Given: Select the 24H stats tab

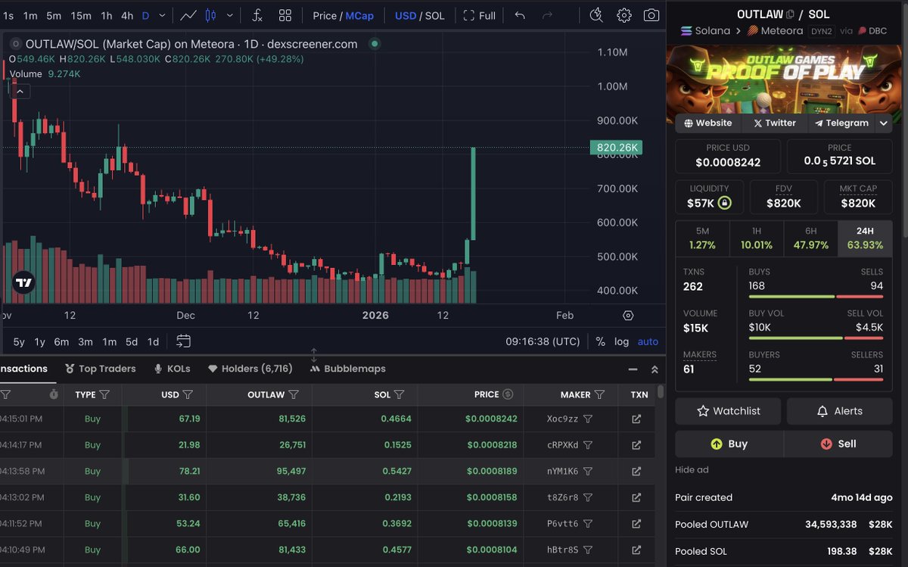Looking at the screenshot, I should (x=865, y=238).
